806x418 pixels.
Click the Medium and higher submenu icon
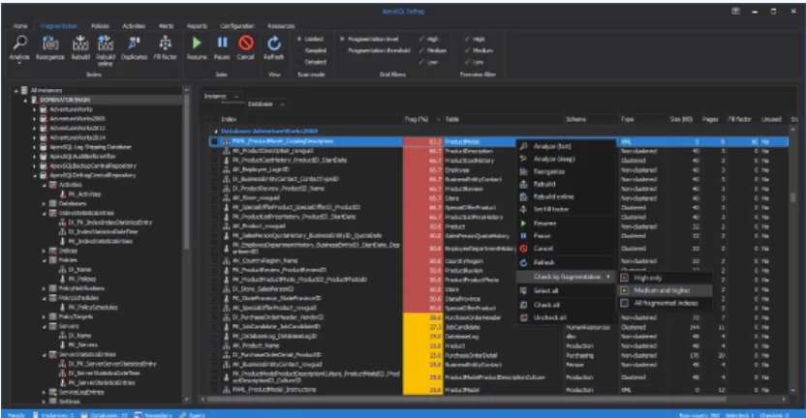pos(625,290)
